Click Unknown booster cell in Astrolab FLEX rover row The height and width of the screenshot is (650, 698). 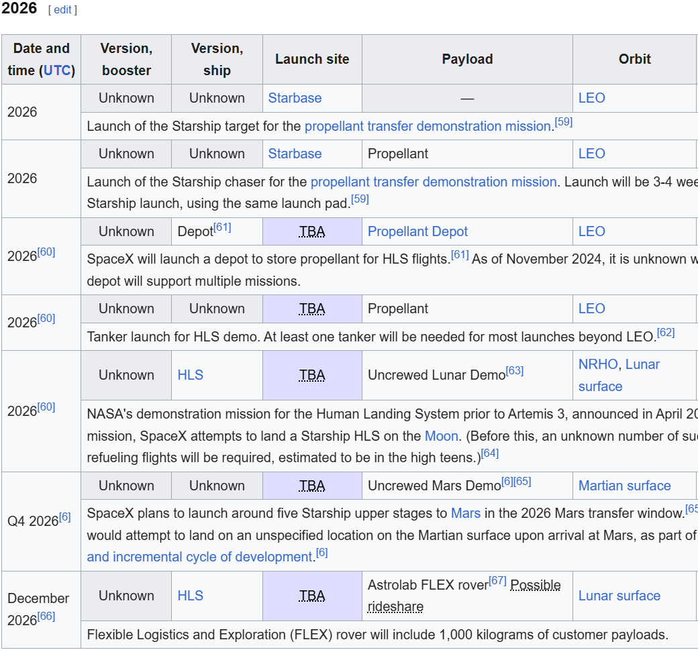(126, 596)
